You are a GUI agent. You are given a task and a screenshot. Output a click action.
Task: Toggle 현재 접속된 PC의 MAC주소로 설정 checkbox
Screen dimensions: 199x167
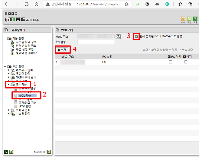(136, 36)
